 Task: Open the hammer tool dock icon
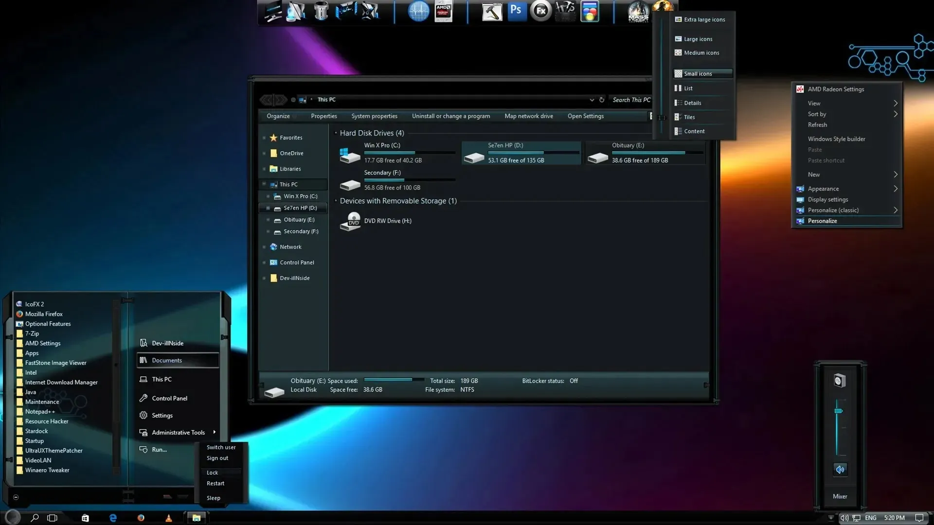tap(492, 11)
